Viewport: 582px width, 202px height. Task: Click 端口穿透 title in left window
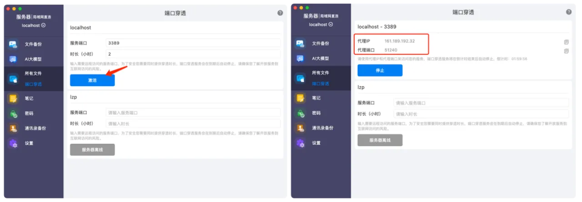(175, 13)
